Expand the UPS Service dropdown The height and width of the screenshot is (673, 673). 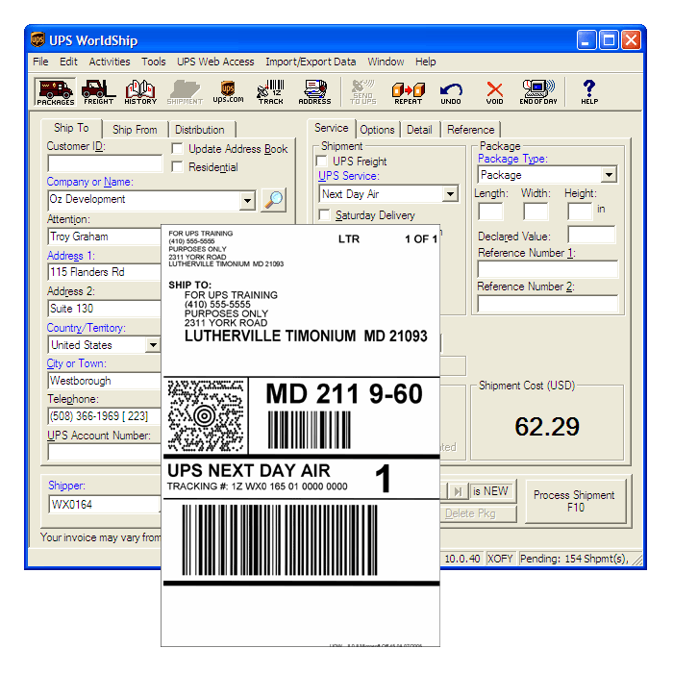(450, 194)
